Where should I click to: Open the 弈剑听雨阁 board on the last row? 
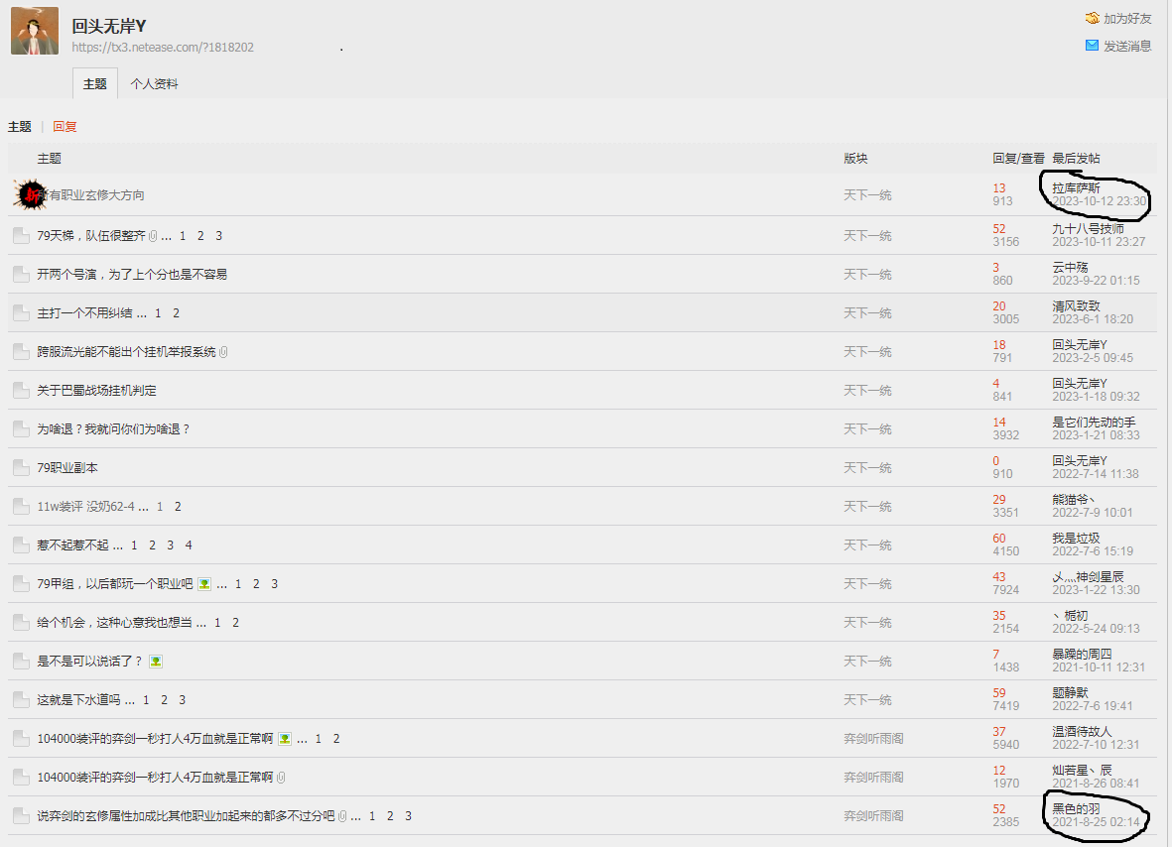point(873,816)
